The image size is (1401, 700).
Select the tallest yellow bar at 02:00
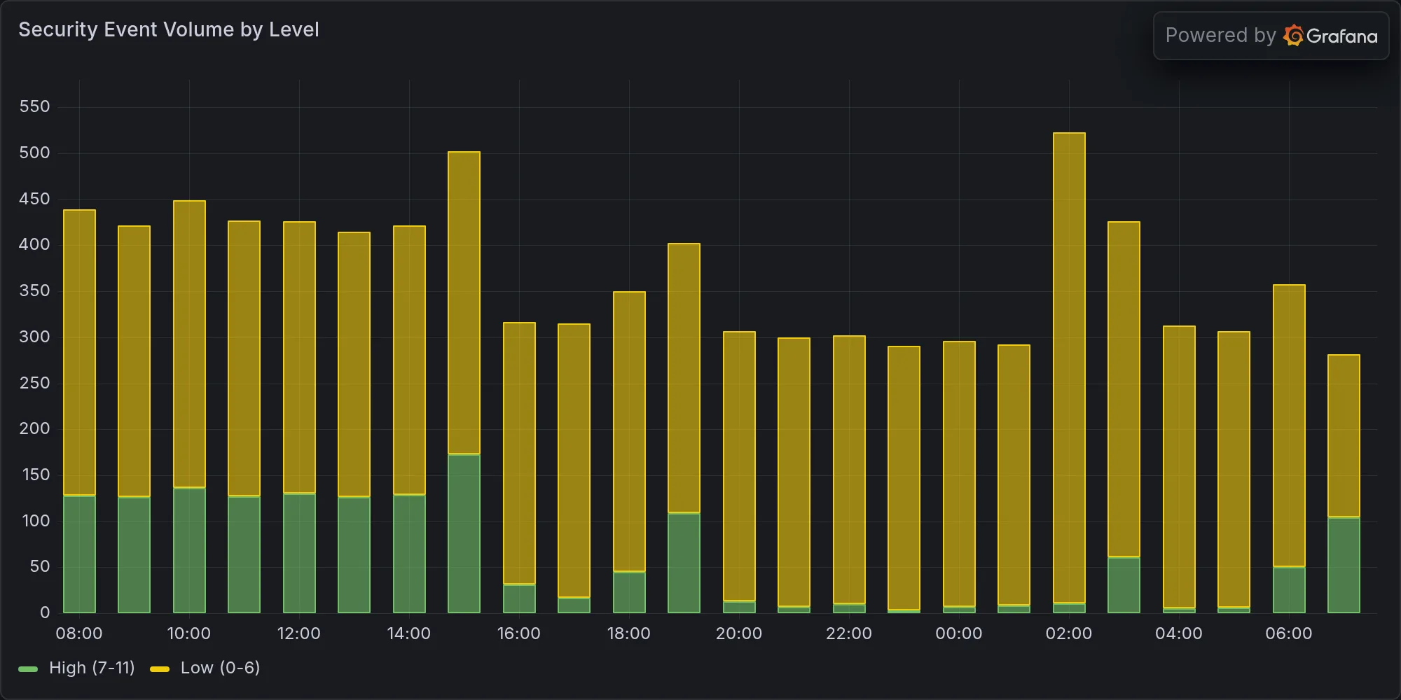(1069, 367)
